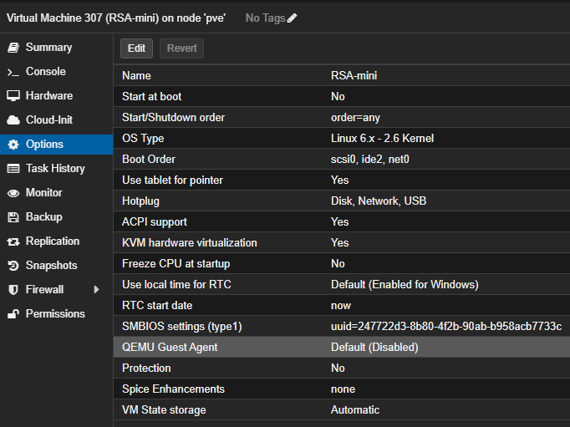Expand the Firewall submenu arrow
Image resolution: width=570 pixels, height=427 pixels.
point(96,290)
